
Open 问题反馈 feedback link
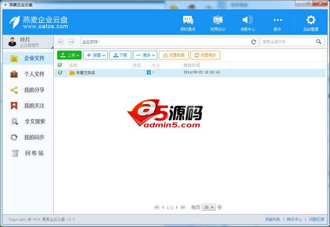317,219
